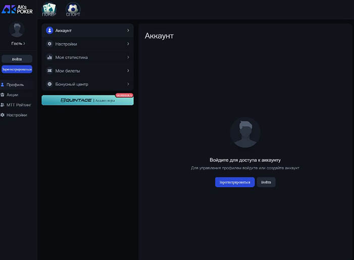354x260 pixels.
Task: Click the sidebar Настройки gear icon
Action: point(3,115)
